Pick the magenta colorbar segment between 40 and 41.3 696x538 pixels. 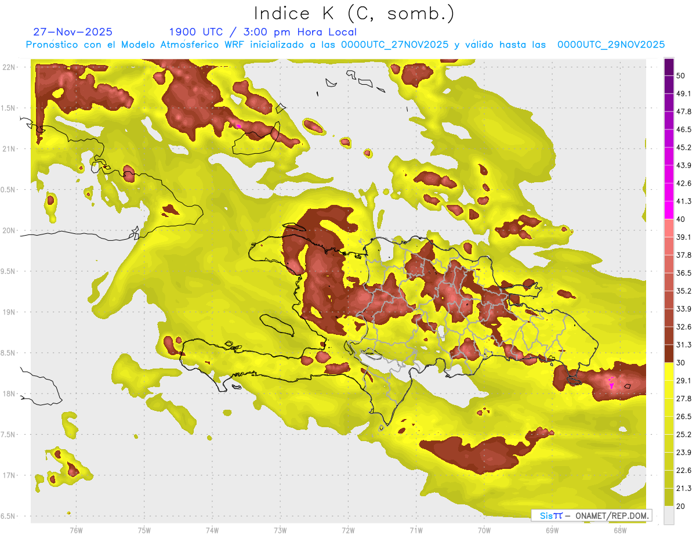click(x=669, y=210)
